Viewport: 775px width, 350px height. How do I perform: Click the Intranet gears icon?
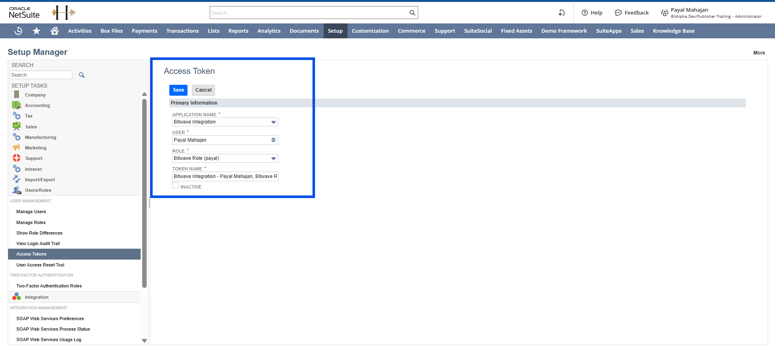pyautogui.click(x=17, y=169)
